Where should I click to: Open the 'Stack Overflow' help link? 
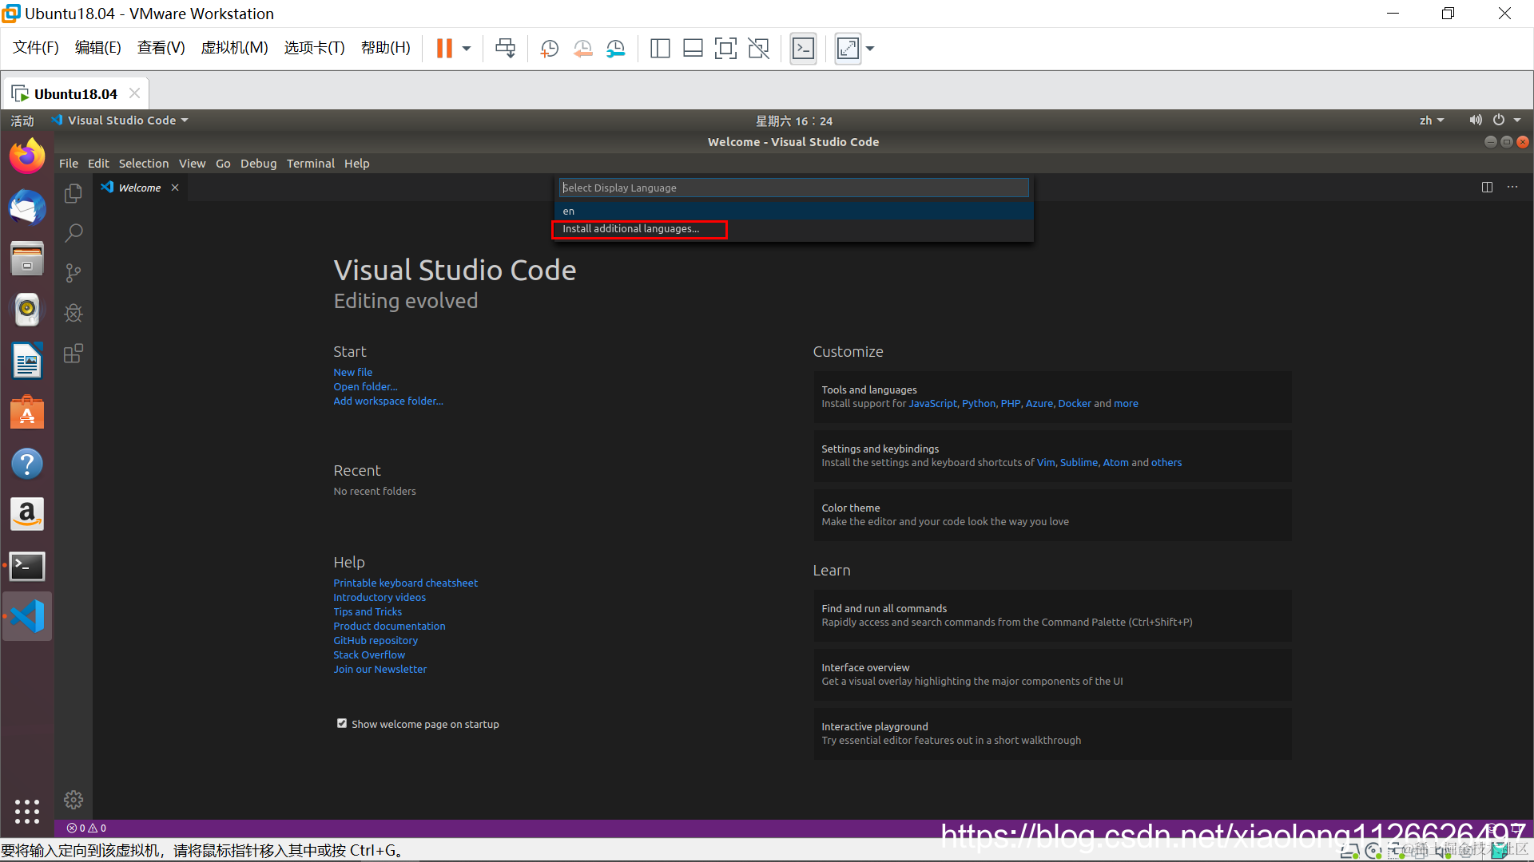pos(368,654)
